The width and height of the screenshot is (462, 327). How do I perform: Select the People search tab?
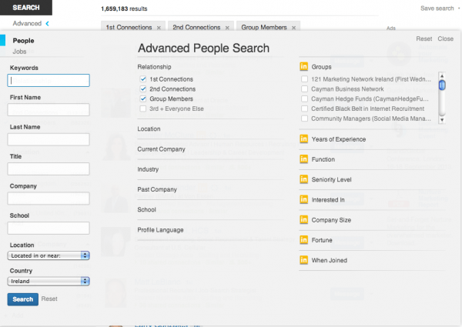(x=23, y=41)
